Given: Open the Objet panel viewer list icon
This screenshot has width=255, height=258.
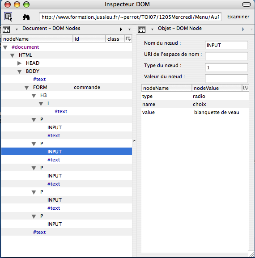Looking at the screenshot, I should (142, 30).
